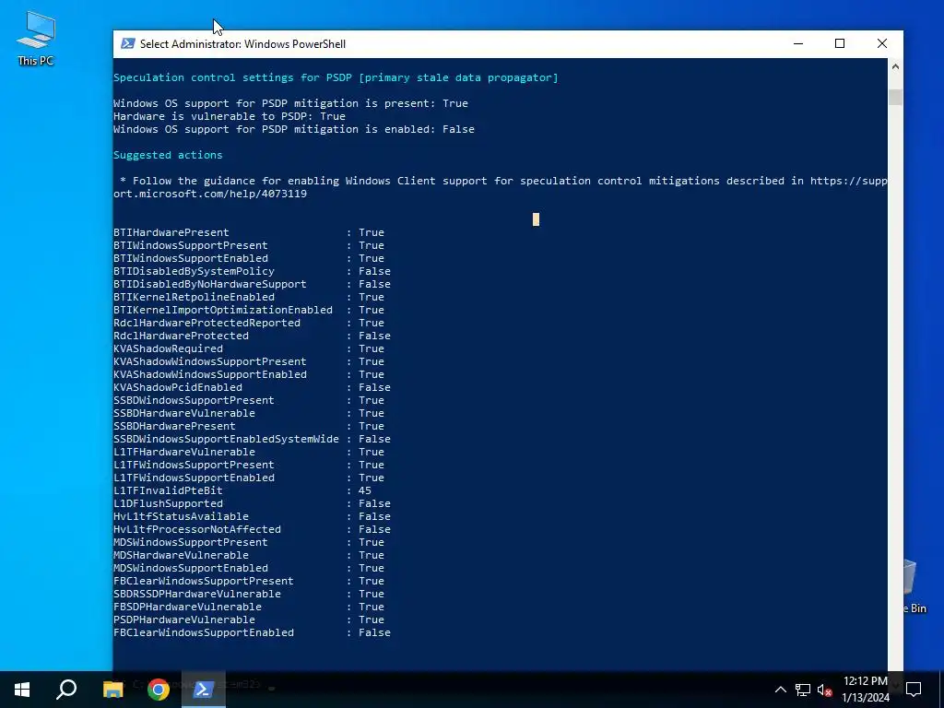Click the 'BTIKernelImportOptimizationEnabled' row
The width and height of the screenshot is (944, 708).
[x=249, y=310]
